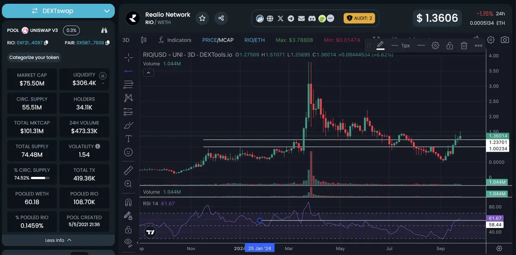
Task: Select the XABCD pattern tool
Action: (x=128, y=98)
